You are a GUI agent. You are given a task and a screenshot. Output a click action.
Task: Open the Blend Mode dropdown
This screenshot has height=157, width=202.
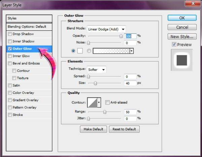pos(106,29)
